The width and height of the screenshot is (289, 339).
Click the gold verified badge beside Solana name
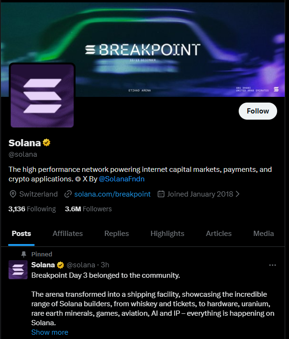47,142
